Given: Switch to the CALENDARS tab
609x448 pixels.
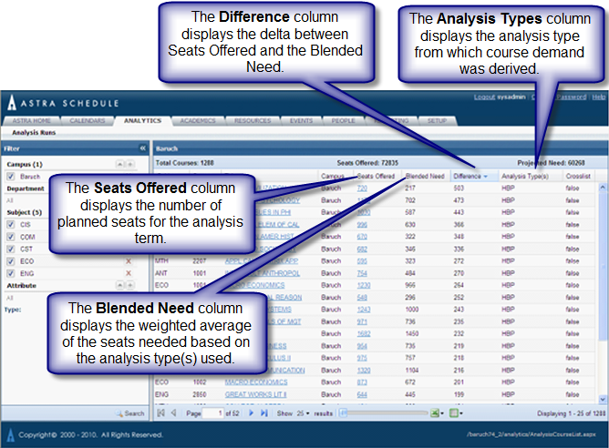Looking at the screenshot, I should tap(88, 120).
